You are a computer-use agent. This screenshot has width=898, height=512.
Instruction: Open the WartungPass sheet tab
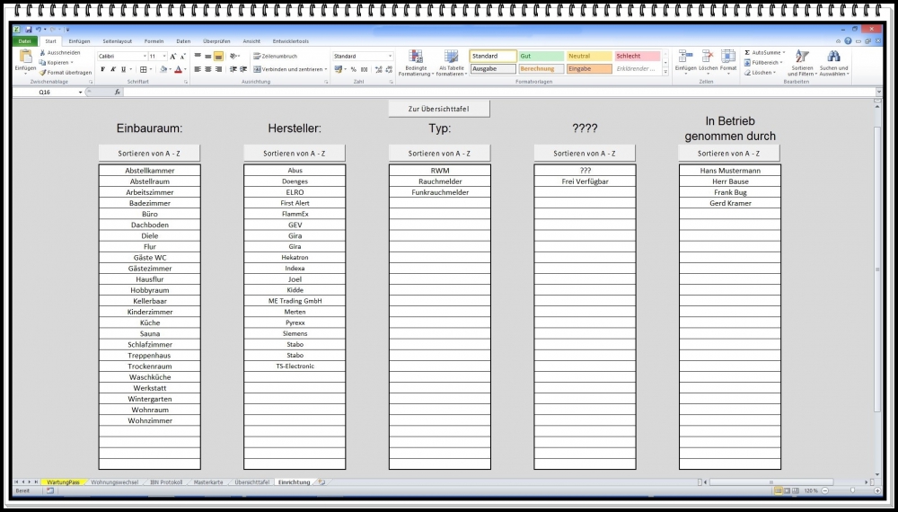(x=63, y=482)
